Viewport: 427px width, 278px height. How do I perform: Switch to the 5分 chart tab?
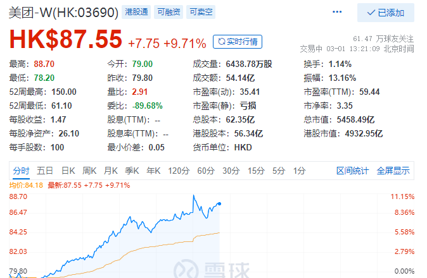(279, 171)
